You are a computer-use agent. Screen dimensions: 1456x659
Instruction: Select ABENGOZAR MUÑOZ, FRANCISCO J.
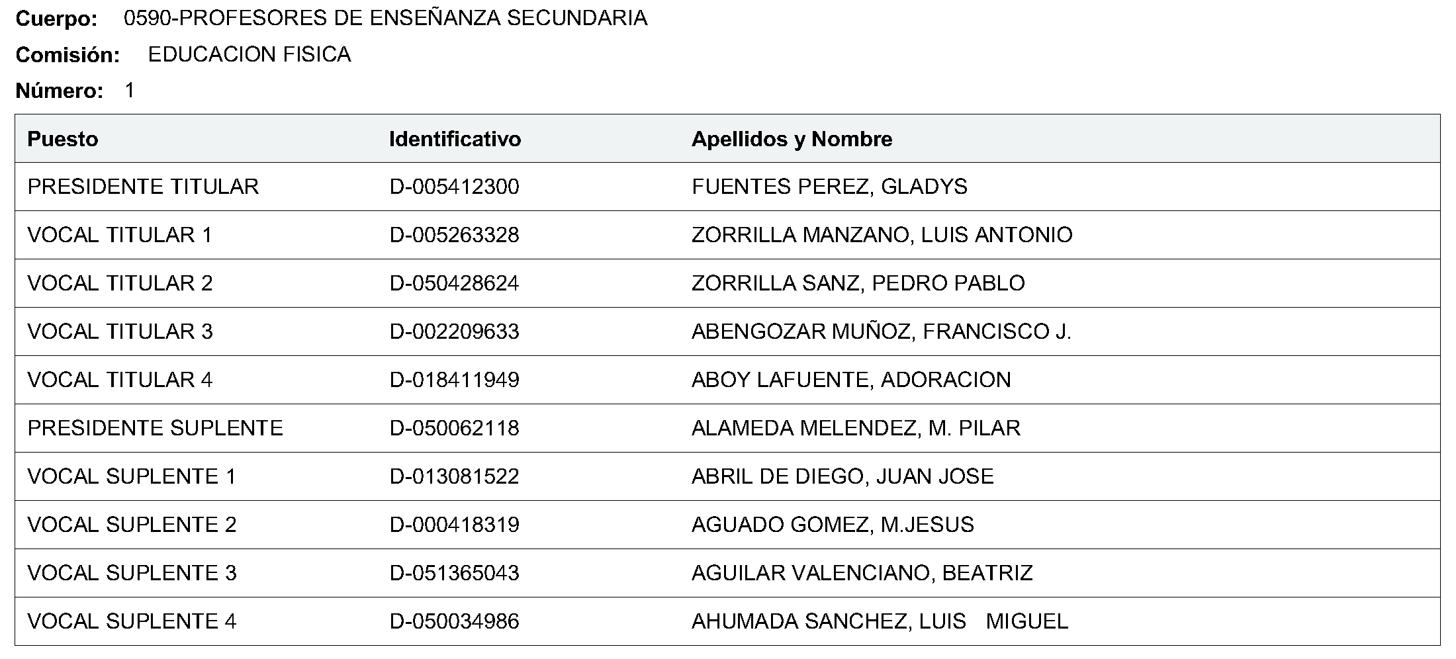click(x=881, y=331)
